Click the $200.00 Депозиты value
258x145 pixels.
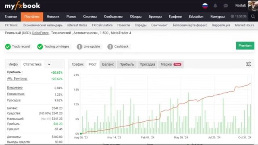click(57, 137)
